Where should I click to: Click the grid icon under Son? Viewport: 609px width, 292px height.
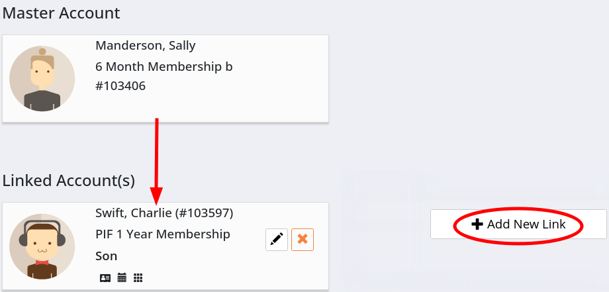tap(138, 278)
